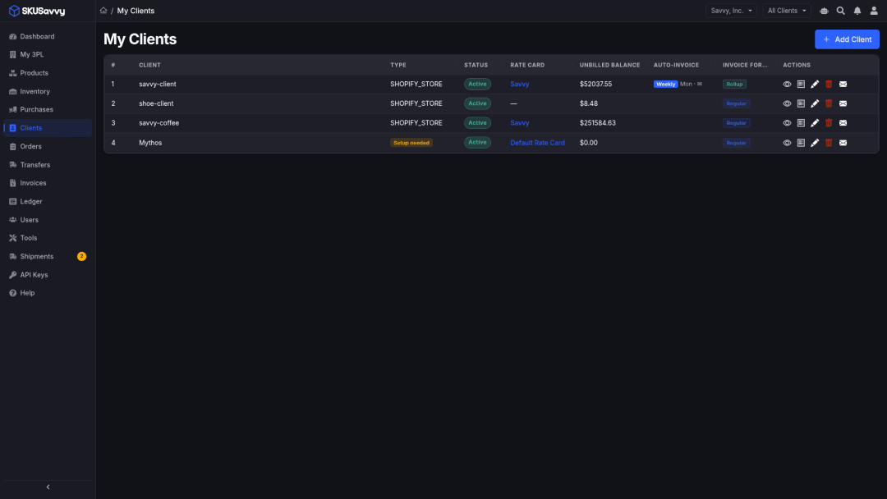The image size is (887, 499).
Task: Open Shipments in sidebar
Action: tap(48, 257)
